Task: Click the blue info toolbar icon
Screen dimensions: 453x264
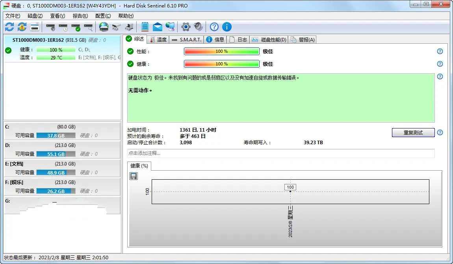Action: point(227,27)
